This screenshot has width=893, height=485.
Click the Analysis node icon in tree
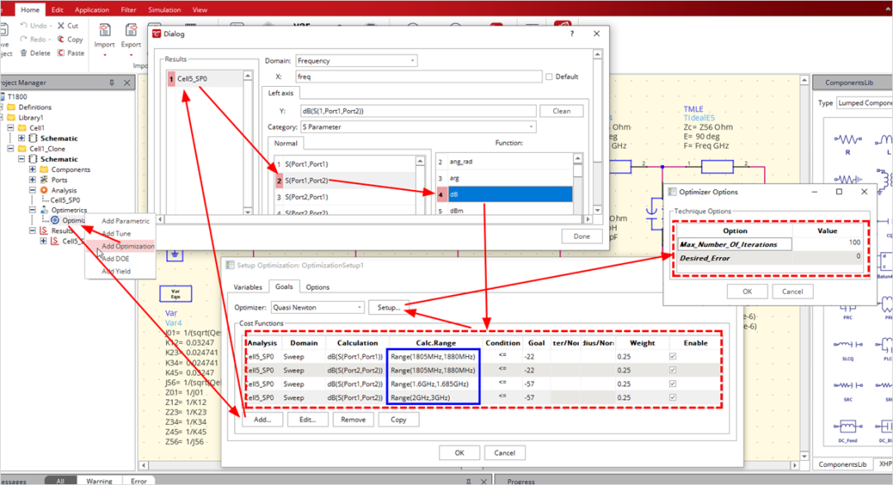45,190
